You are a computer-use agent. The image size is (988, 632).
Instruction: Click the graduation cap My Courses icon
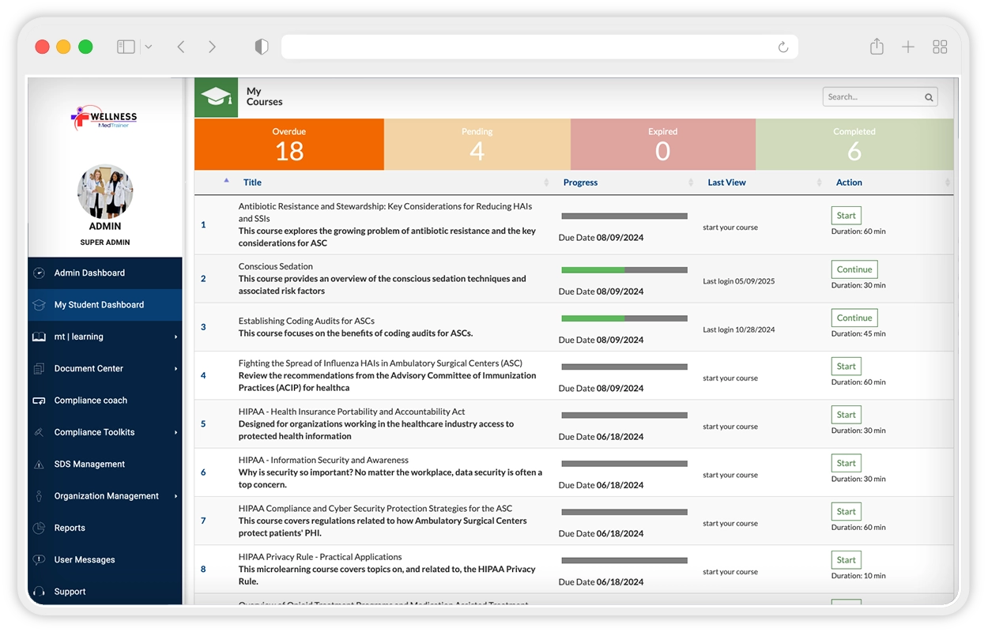[216, 97]
